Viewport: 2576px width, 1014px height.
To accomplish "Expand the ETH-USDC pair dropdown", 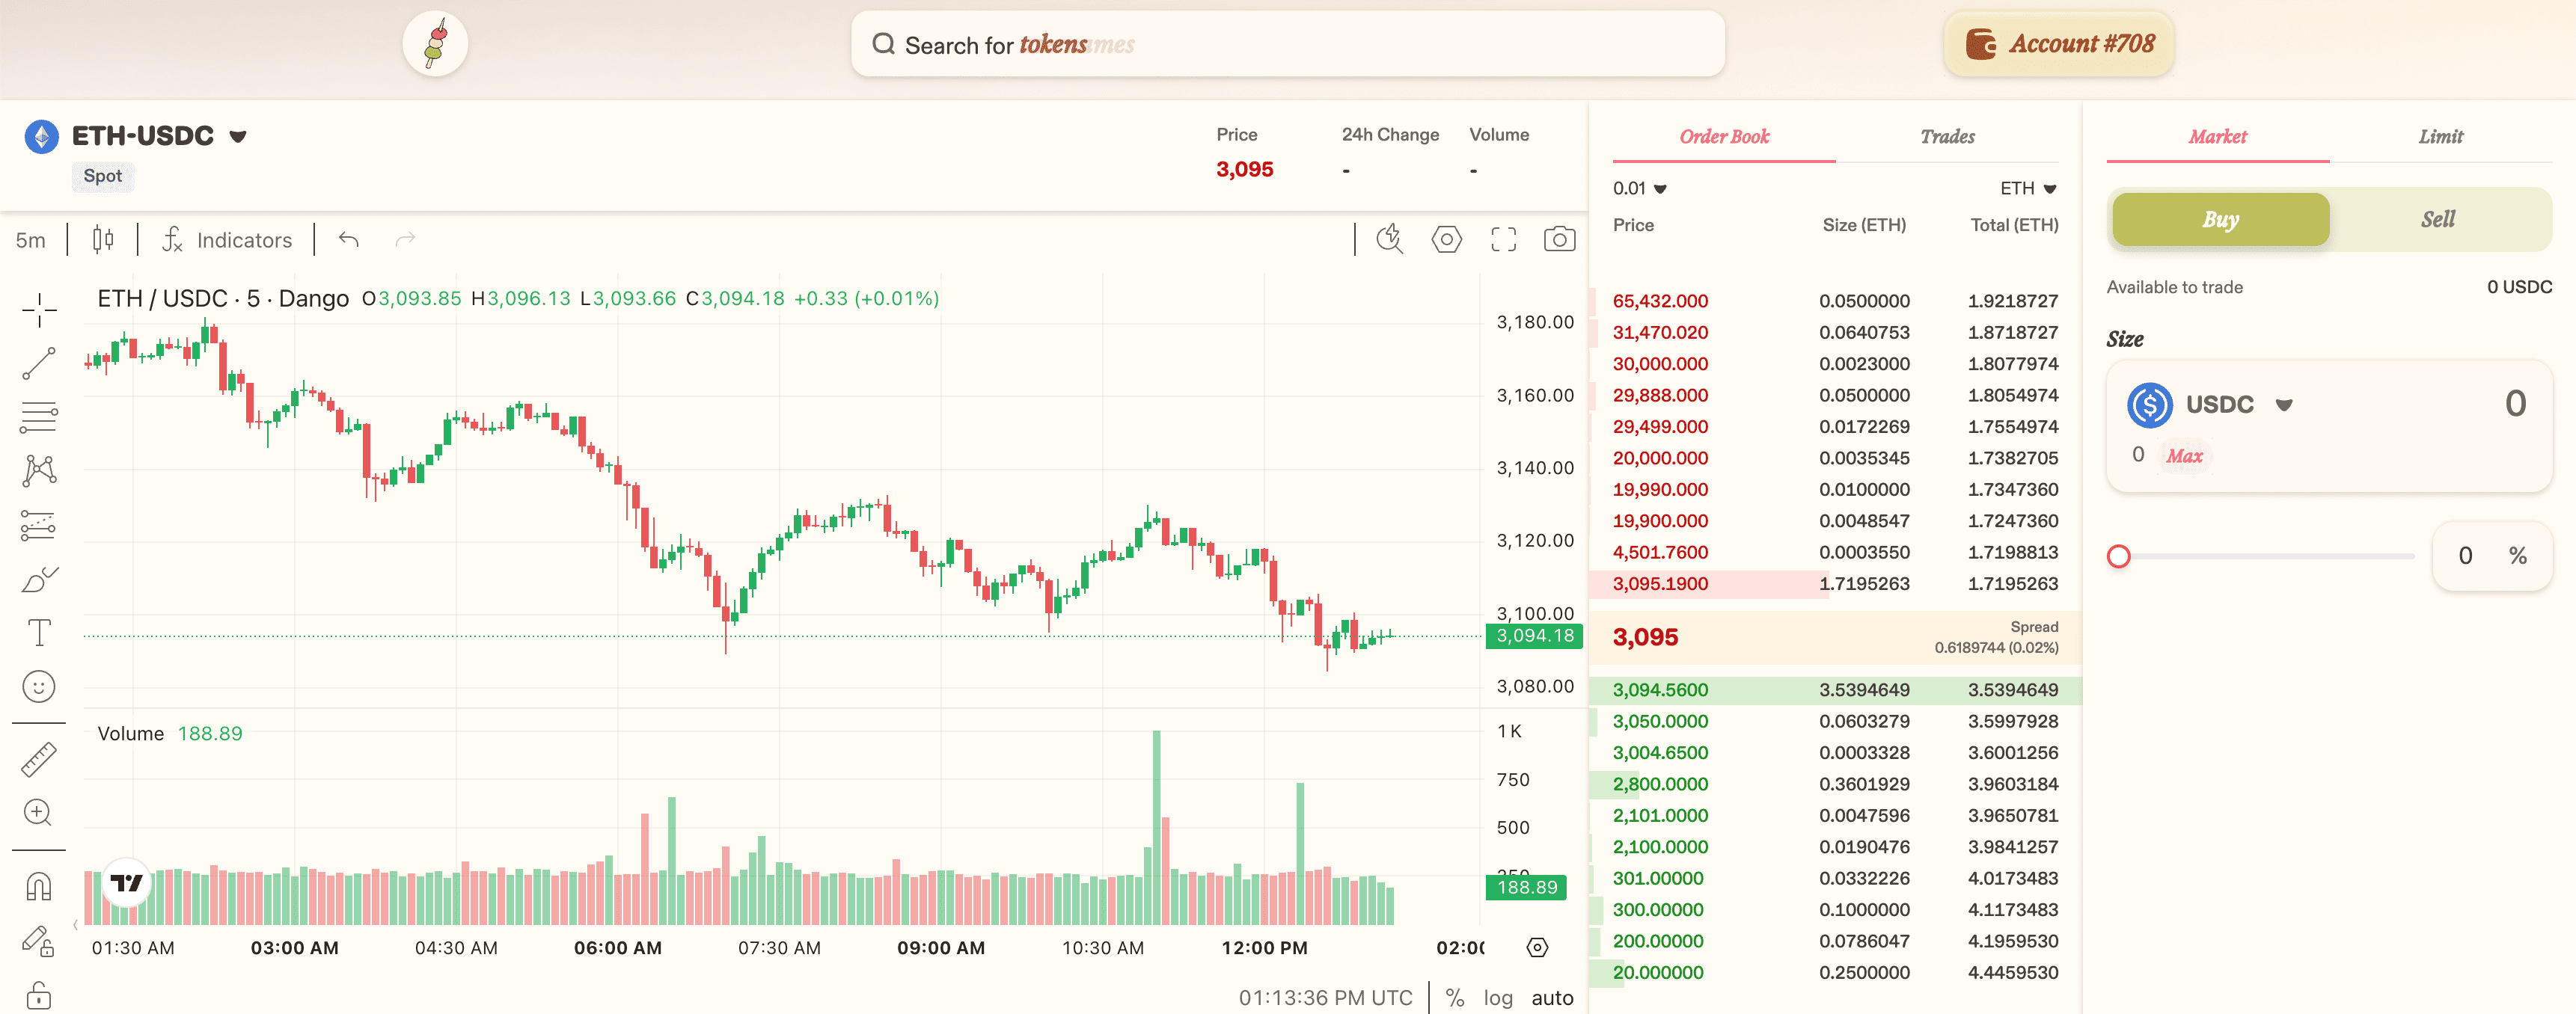I will click(238, 137).
